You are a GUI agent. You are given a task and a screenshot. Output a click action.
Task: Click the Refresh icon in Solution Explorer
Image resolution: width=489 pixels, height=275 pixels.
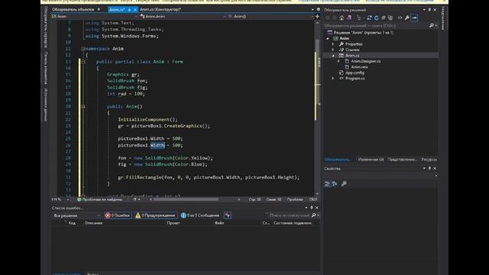click(377, 18)
